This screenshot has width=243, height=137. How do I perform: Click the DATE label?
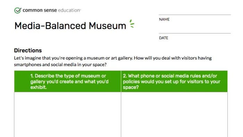164,38
